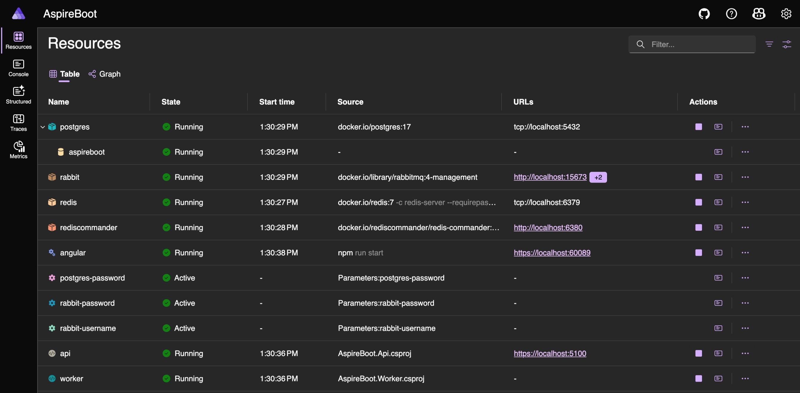Open more actions menu for rabbit
This screenshot has height=393, width=800.
[745, 177]
